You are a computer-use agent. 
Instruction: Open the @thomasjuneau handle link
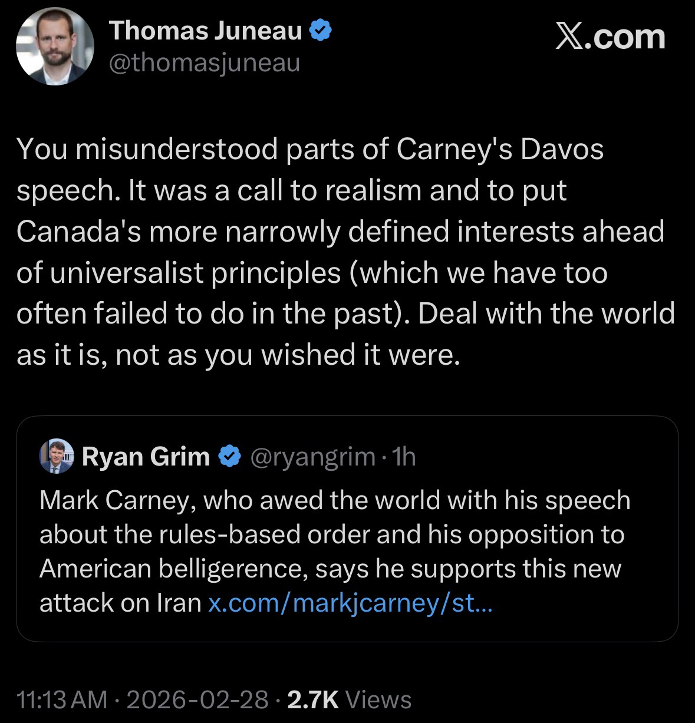point(205,62)
